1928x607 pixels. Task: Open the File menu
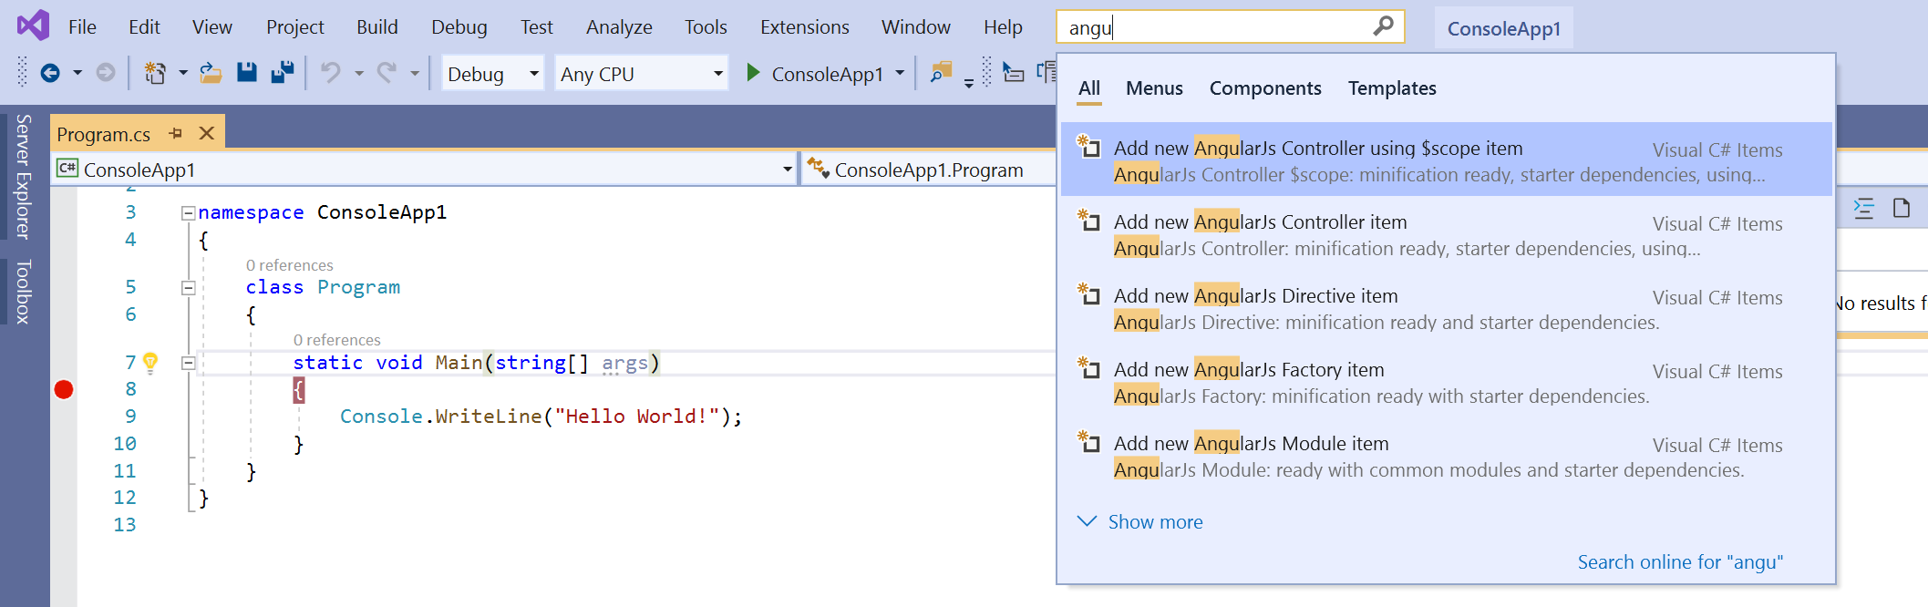tap(82, 27)
